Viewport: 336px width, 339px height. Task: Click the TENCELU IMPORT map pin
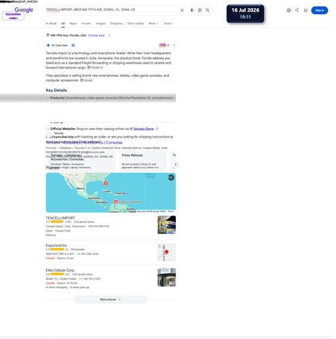coord(116,201)
